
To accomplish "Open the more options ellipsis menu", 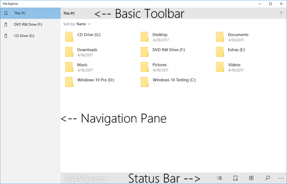I will point(281,178).
